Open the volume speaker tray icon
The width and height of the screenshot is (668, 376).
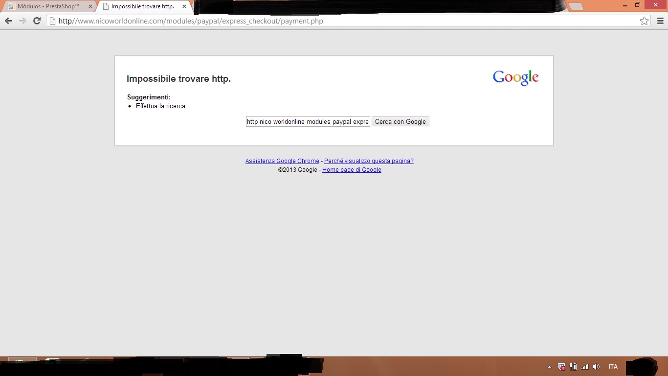pyautogui.click(x=596, y=367)
